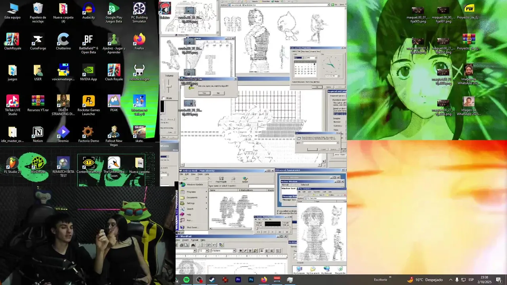Open TikTok LIVE Studio
The width and height of the screenshot is (507, 285).
[13, 105]
